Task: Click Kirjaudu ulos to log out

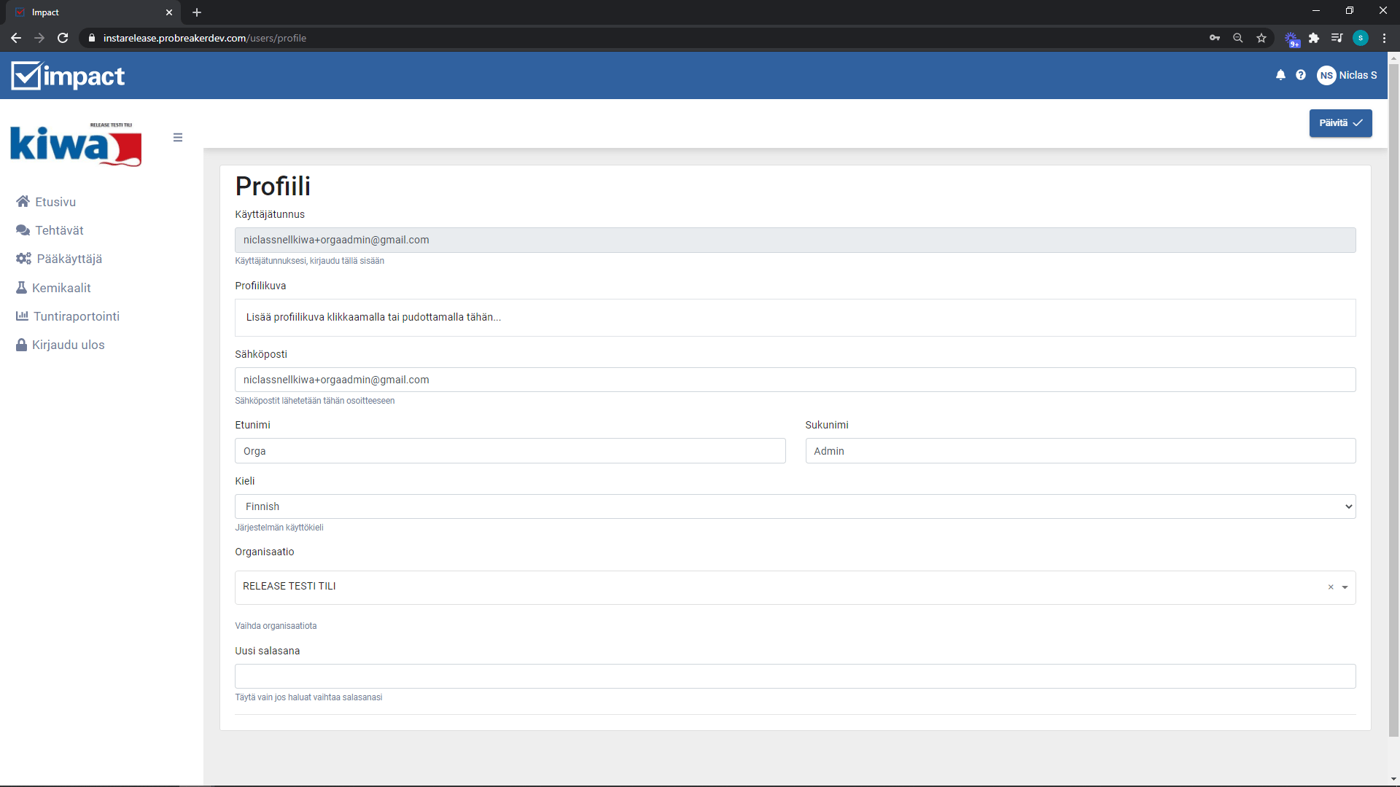Action: click(x=68, y=345)
